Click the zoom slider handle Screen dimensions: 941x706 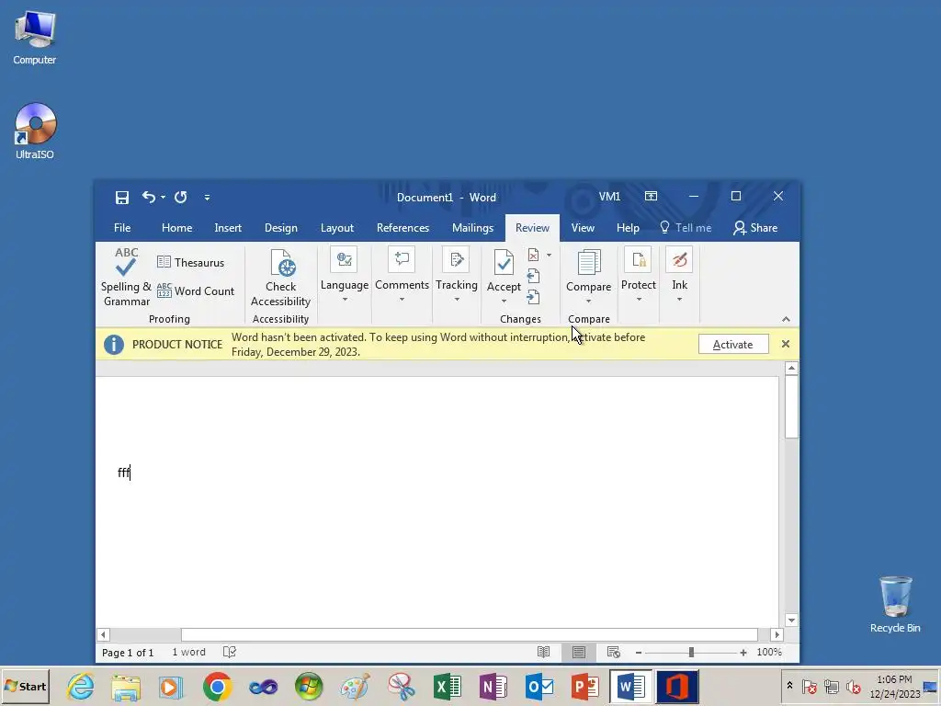click(x=691, y=653)
